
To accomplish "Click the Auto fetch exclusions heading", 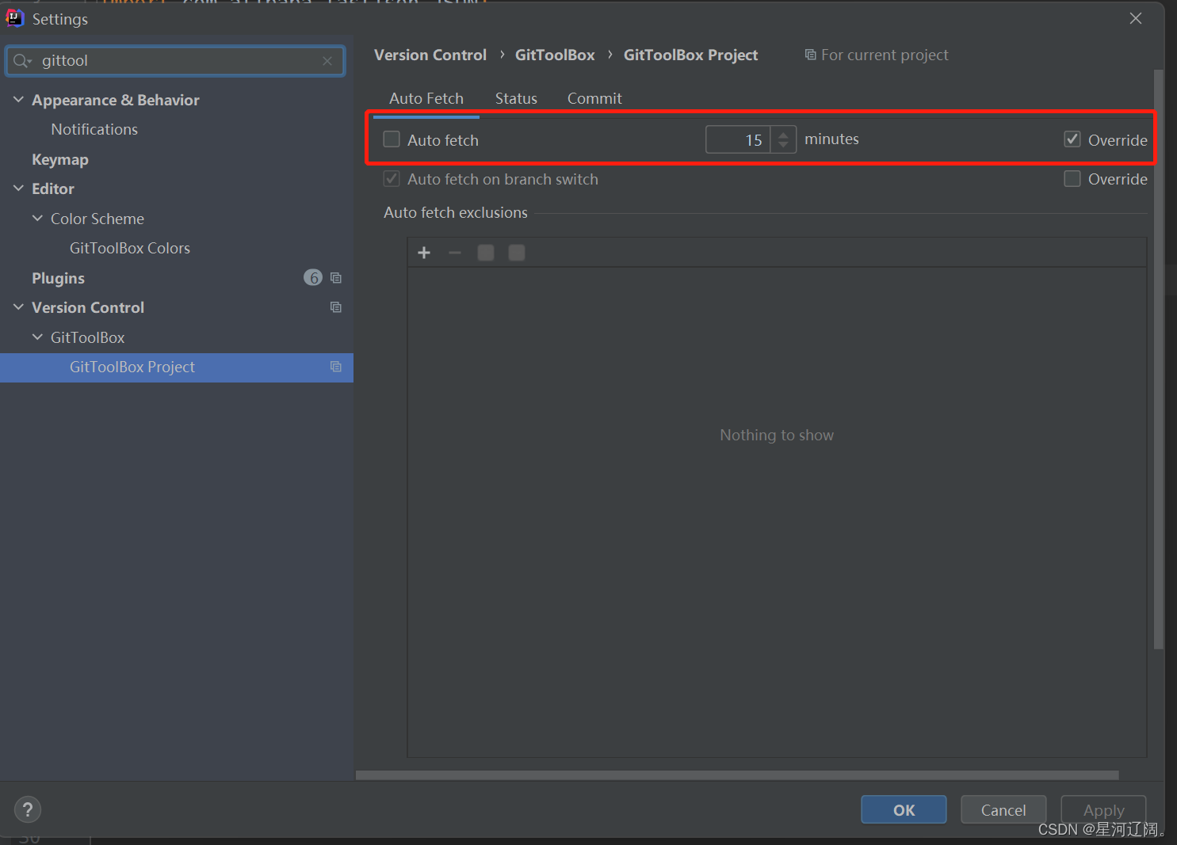I will coord(456,212).
